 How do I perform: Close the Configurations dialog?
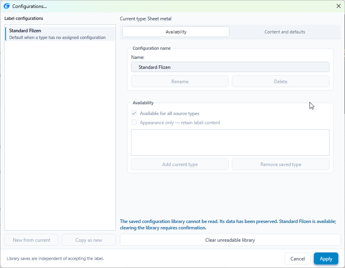coord(339,6)
